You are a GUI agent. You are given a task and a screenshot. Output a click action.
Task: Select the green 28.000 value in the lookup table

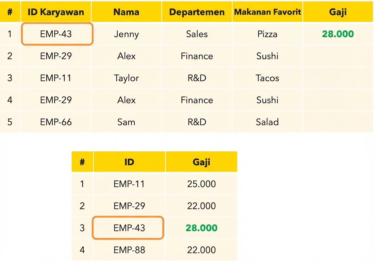(x=202, y=228)
